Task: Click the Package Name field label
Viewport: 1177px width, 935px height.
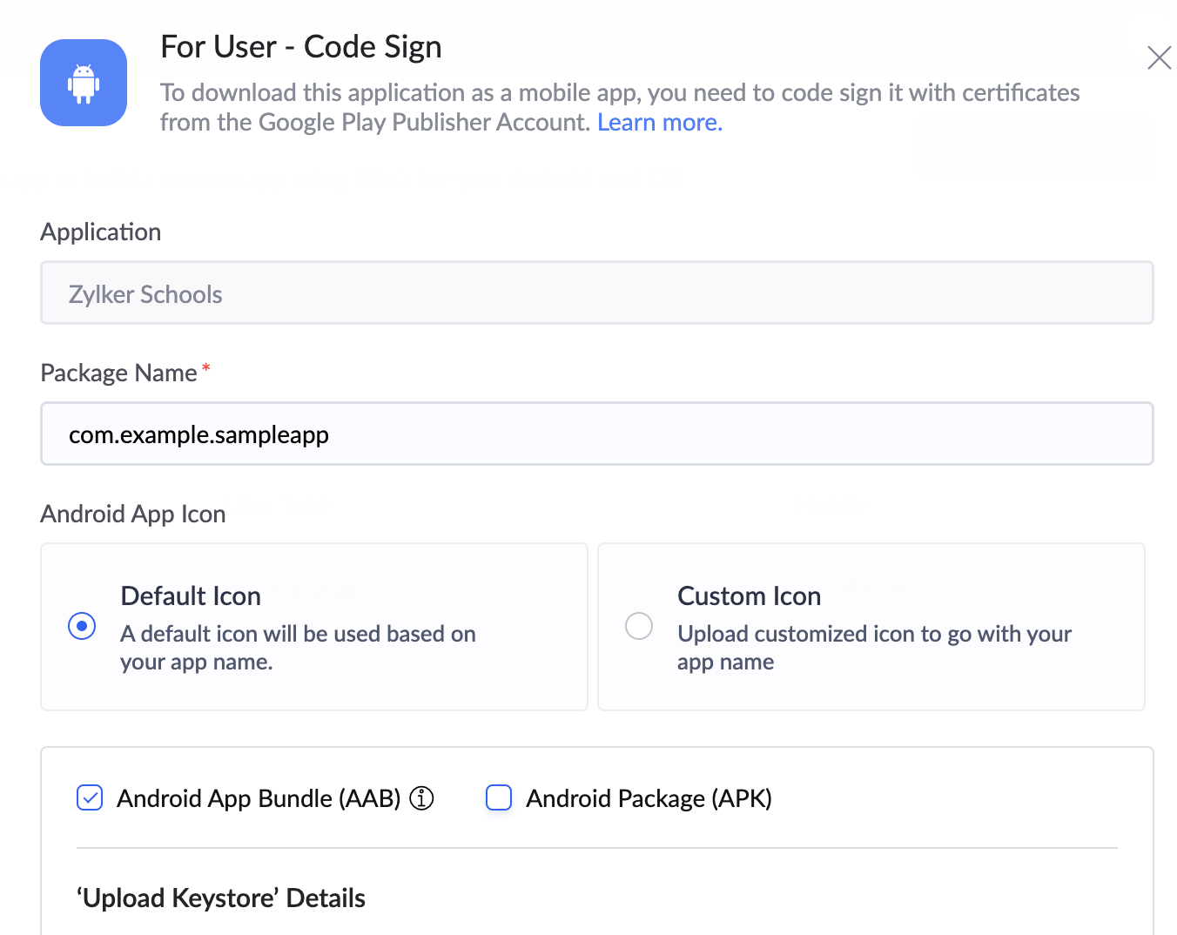Action: point(119,373)
